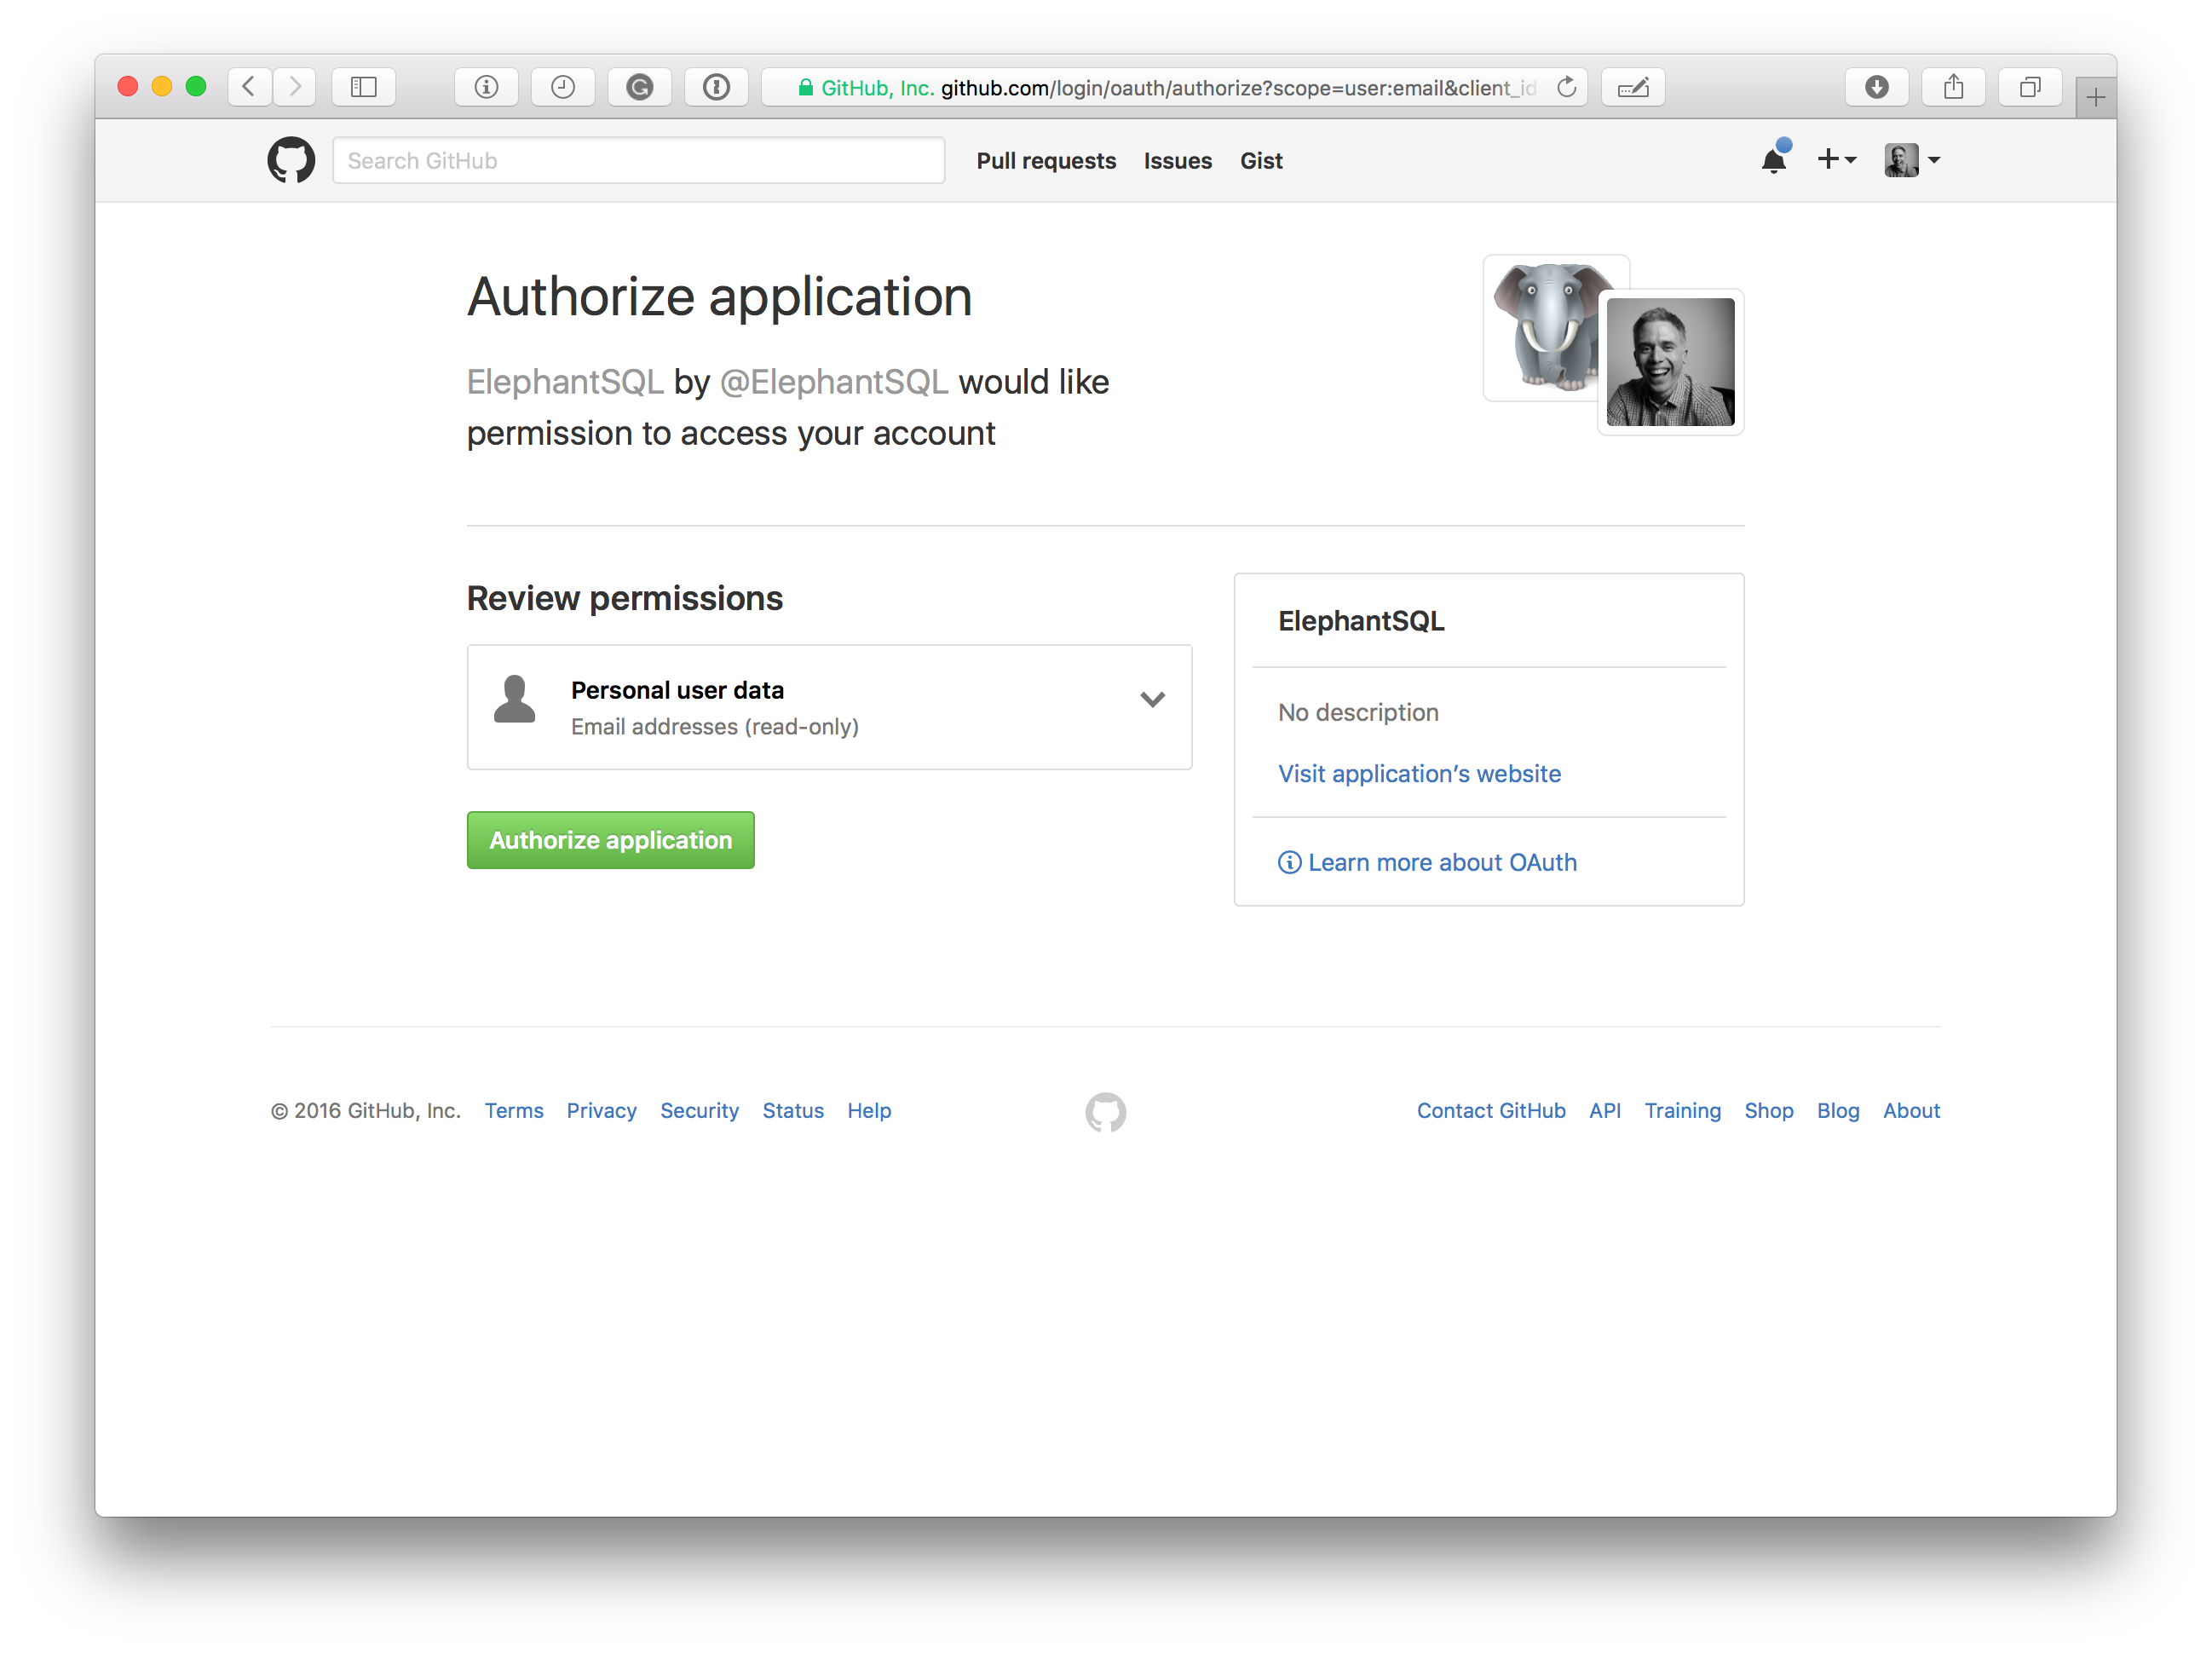Click the person silhouette permission icon
The height and width of the screenshot is (1653, 2212).
click(x=515, y=699)
